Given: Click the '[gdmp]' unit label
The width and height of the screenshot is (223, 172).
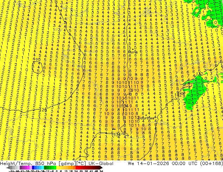Looking at the screenshot, I should coord(67,163).
